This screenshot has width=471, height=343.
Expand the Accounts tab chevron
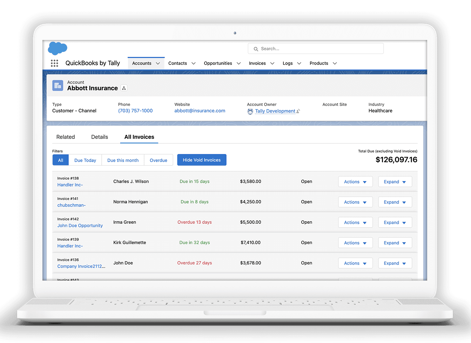158,63
